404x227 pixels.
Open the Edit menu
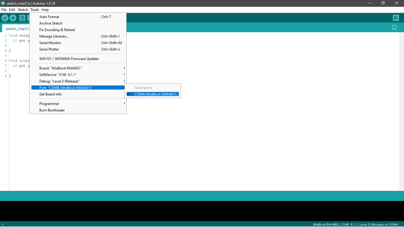pyautogui.click(x=12, y=10)
